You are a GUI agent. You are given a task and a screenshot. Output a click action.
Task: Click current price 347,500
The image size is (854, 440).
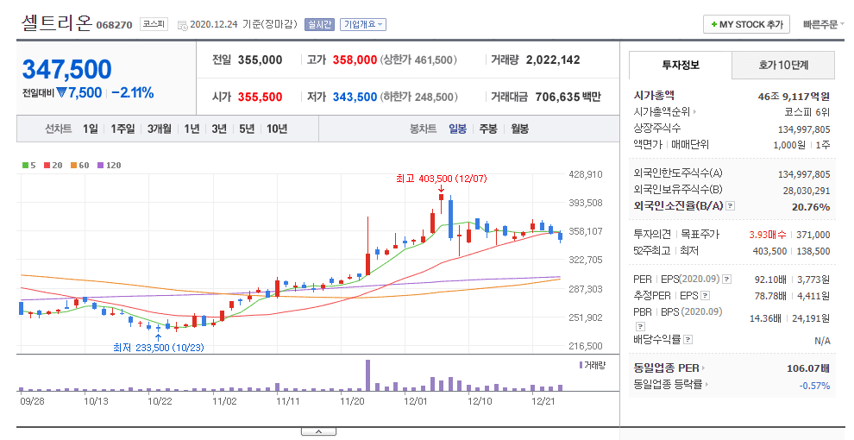coord(67,70)
